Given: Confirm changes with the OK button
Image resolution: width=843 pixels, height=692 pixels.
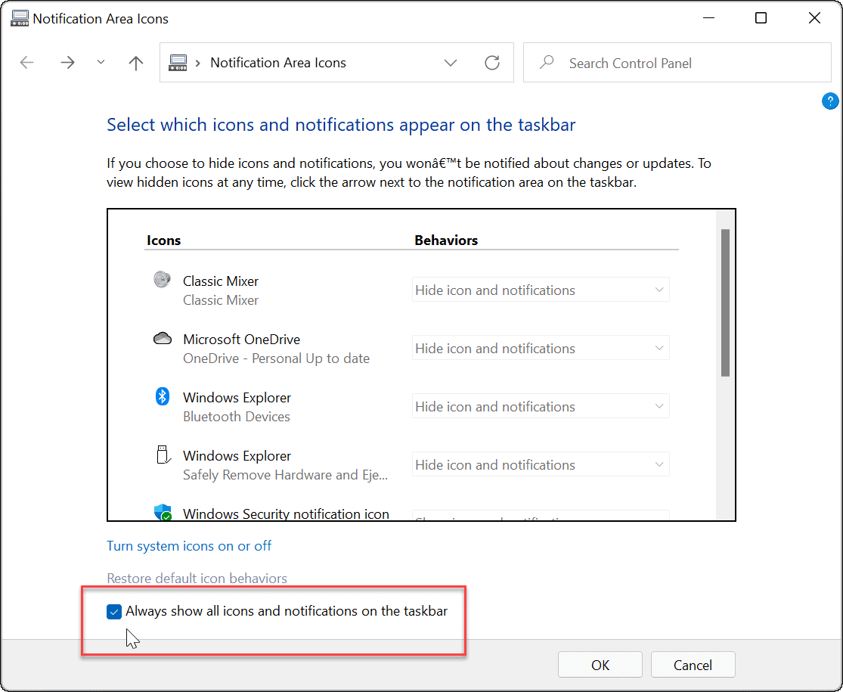Looking at the screenshot, I should coord(600,664).
